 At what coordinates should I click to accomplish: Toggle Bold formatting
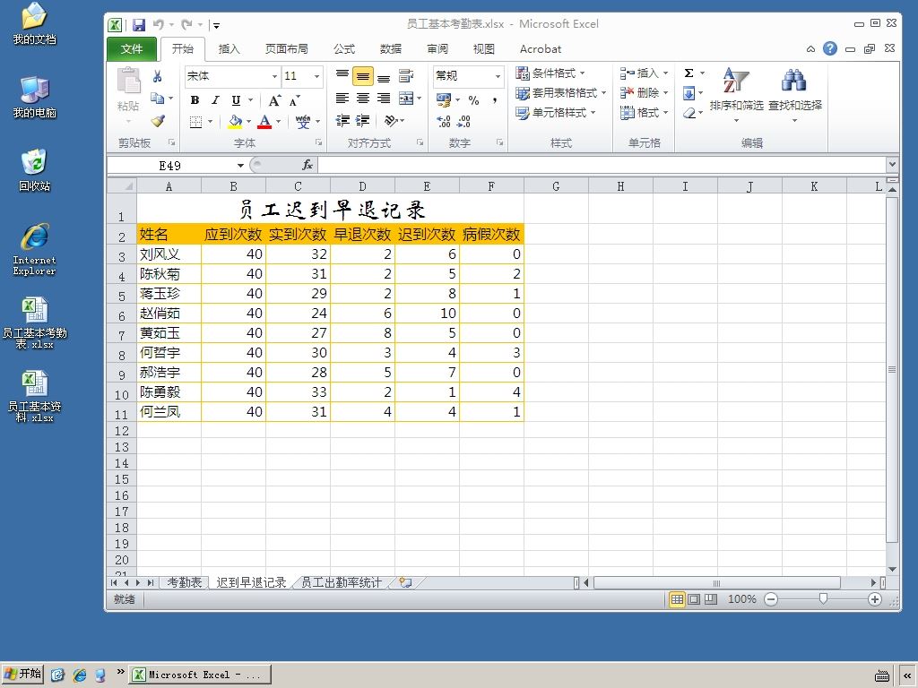pyautogui.click(x=195, y=100)
